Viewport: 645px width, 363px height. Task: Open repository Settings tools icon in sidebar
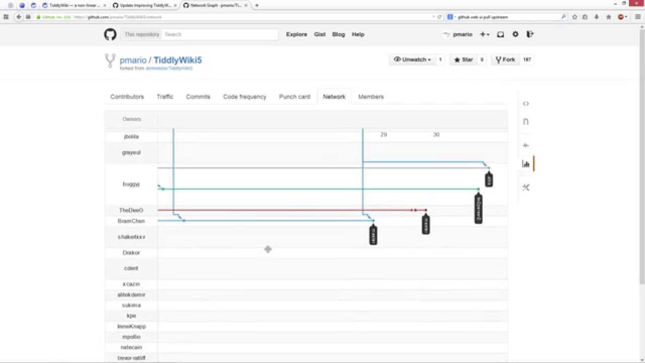tap(526, 188)
